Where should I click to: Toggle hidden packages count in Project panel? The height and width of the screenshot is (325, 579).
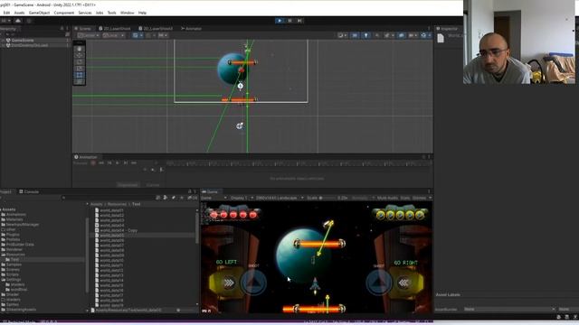(192, 198)
